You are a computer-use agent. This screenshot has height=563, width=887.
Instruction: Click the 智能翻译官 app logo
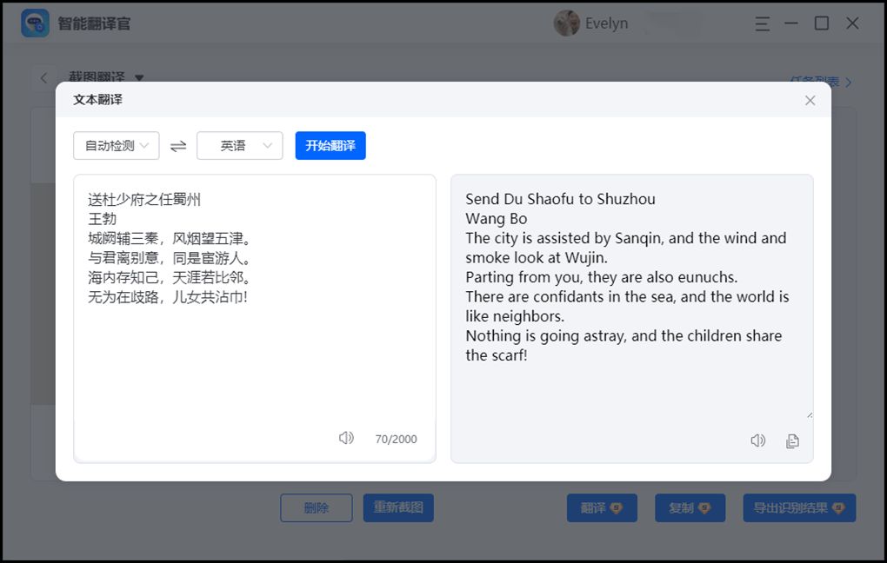tap(35, 23)
